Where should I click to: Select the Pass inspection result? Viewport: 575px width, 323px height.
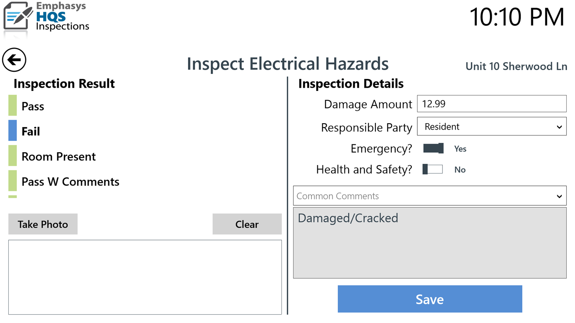coord(33,106)
